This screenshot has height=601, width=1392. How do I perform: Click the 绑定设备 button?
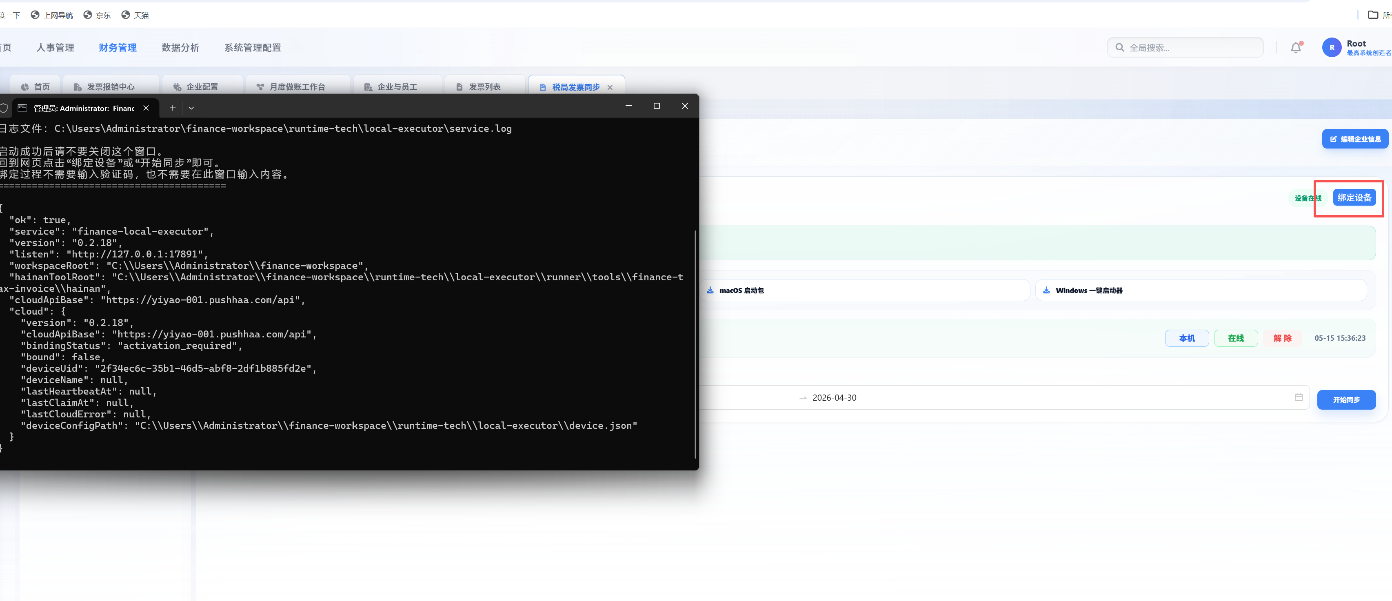tap(1354, 197)
